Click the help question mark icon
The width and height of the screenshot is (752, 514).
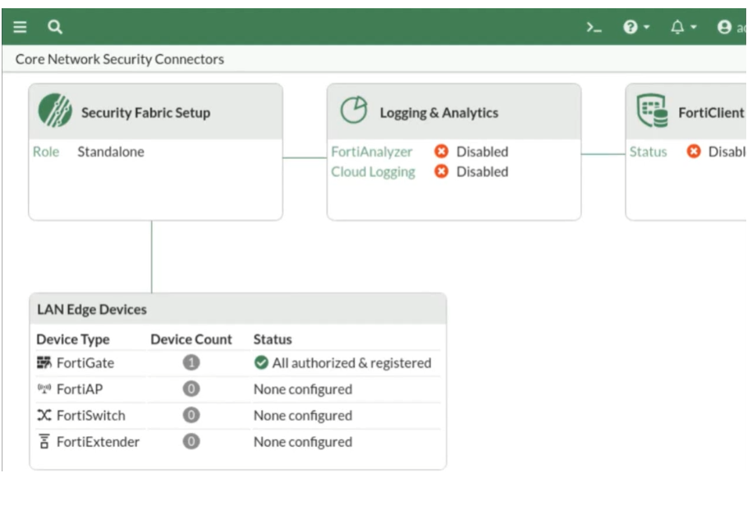coord(630,27)
